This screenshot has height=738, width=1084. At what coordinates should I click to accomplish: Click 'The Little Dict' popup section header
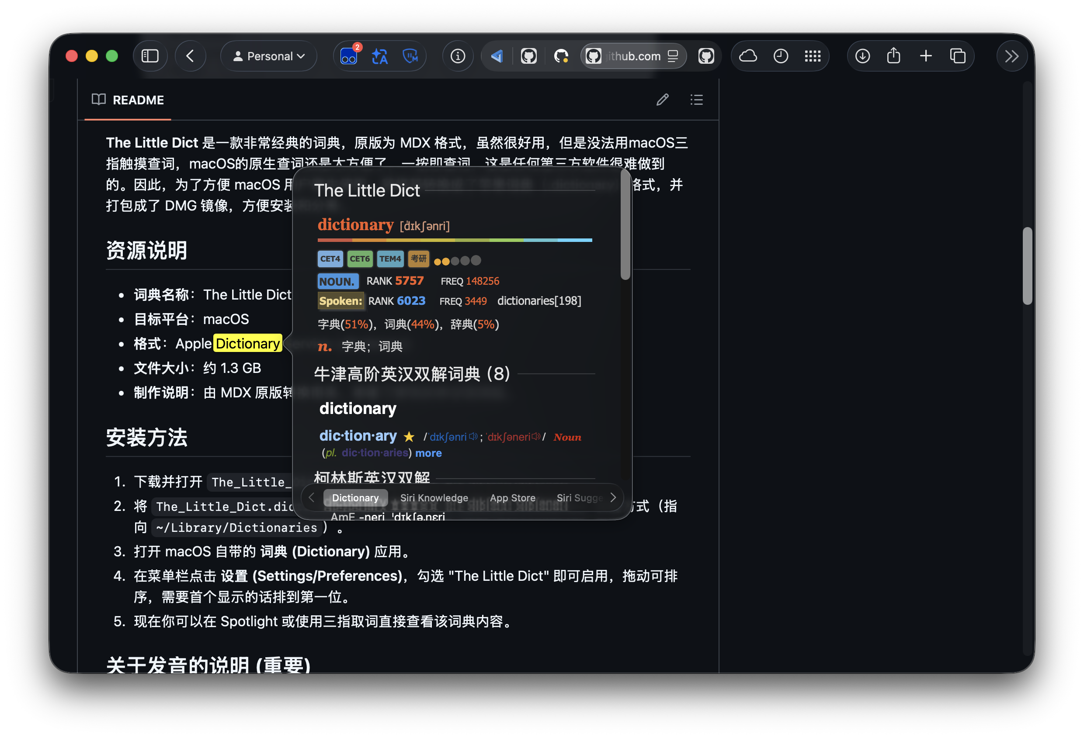click(x=367, y=190)
